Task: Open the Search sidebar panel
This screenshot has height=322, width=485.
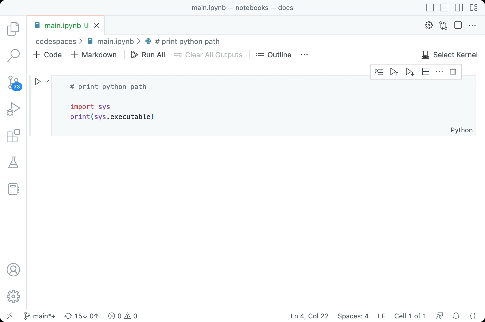Action: (13, 55)
